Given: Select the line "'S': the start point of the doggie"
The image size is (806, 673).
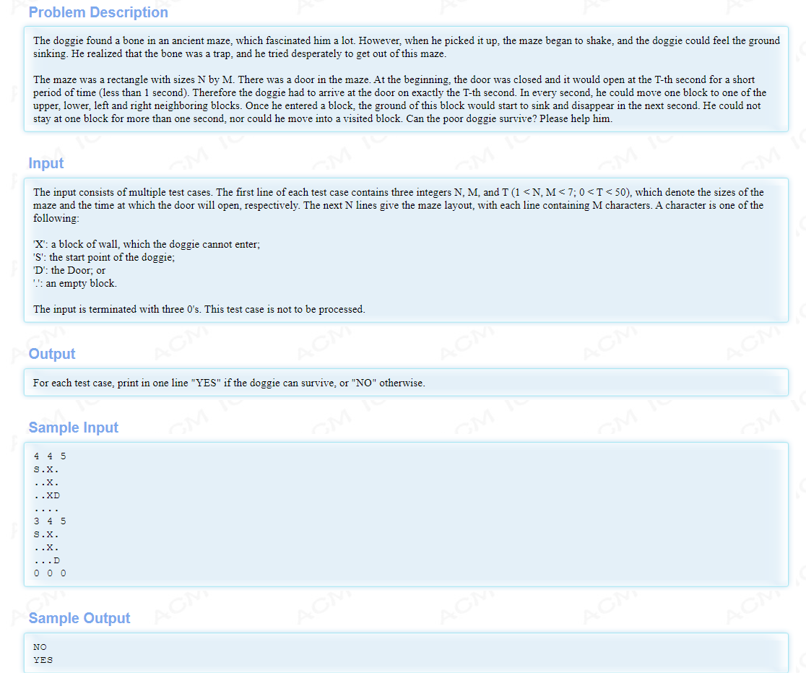Looking at the screenshot, I should click(x=104, y=257).
